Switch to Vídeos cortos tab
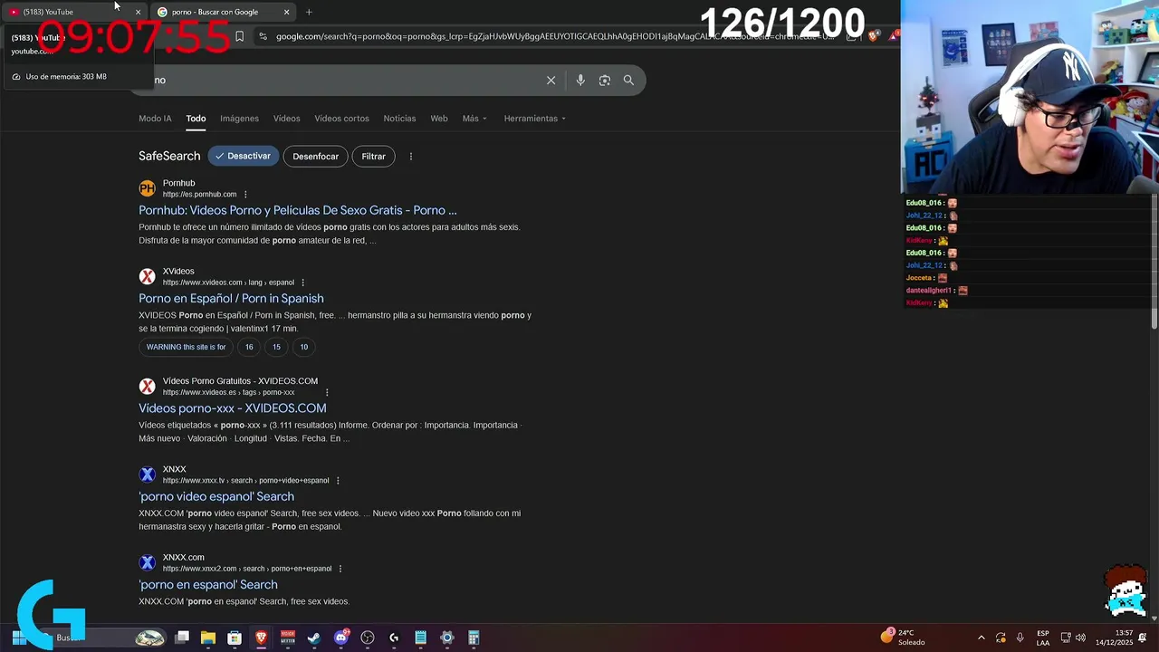Screen dimensions: 1159x652 341,119
